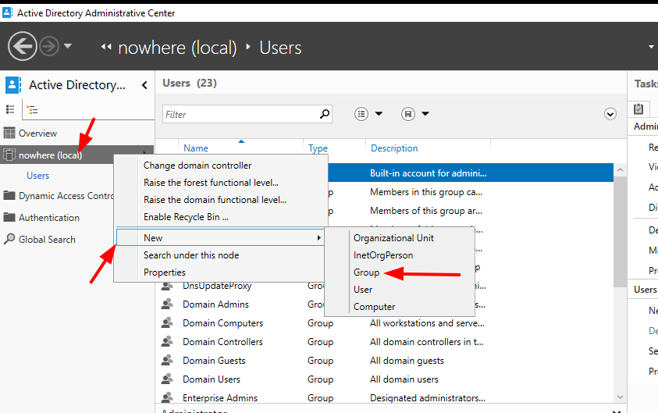The image size is (658, 413).
Task: Open the New submenu entry
Action: [221, 238]
